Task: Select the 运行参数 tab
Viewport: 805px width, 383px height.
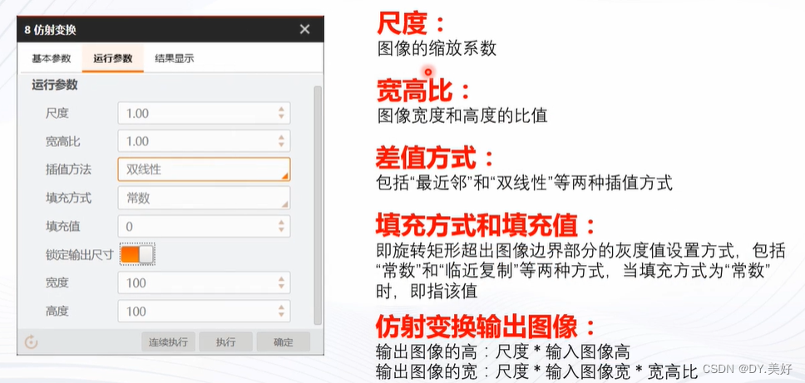Action: pos(113,58)
